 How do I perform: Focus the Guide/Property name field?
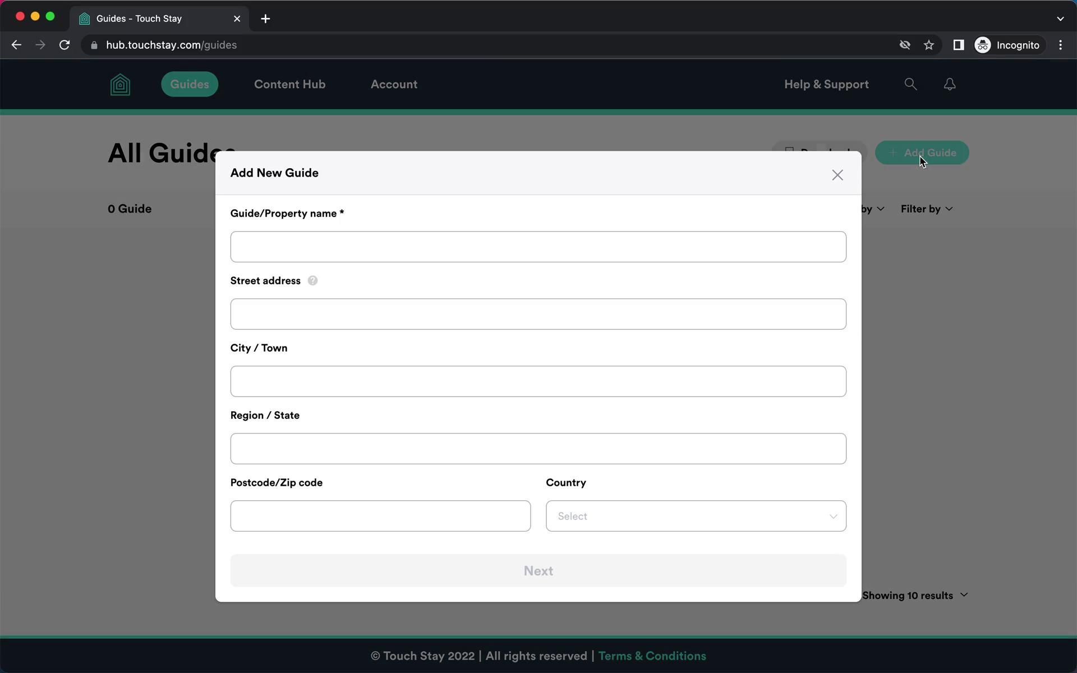pyautogui.click(x=537, y=247)
